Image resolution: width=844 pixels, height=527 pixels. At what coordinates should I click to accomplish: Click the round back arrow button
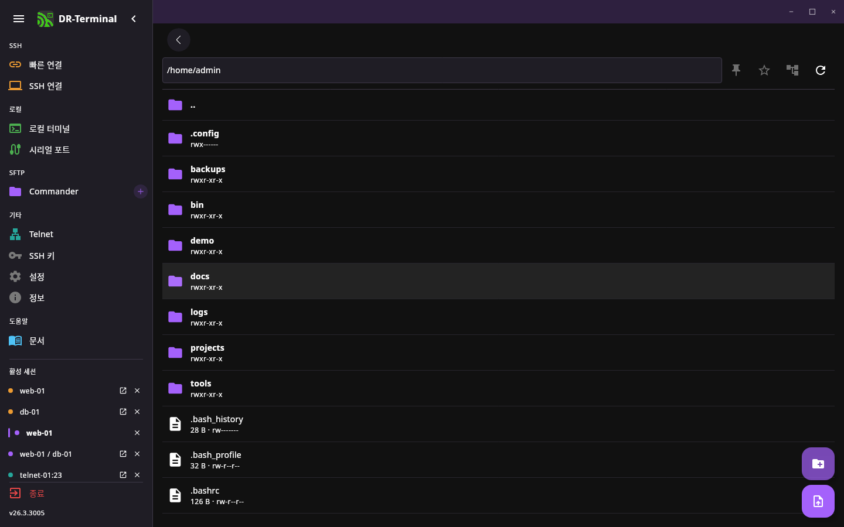tap(179, 40)
